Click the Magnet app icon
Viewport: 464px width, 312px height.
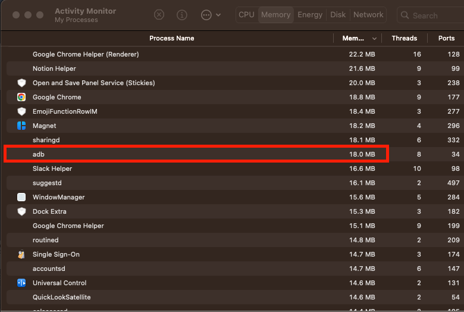(21, 126)
